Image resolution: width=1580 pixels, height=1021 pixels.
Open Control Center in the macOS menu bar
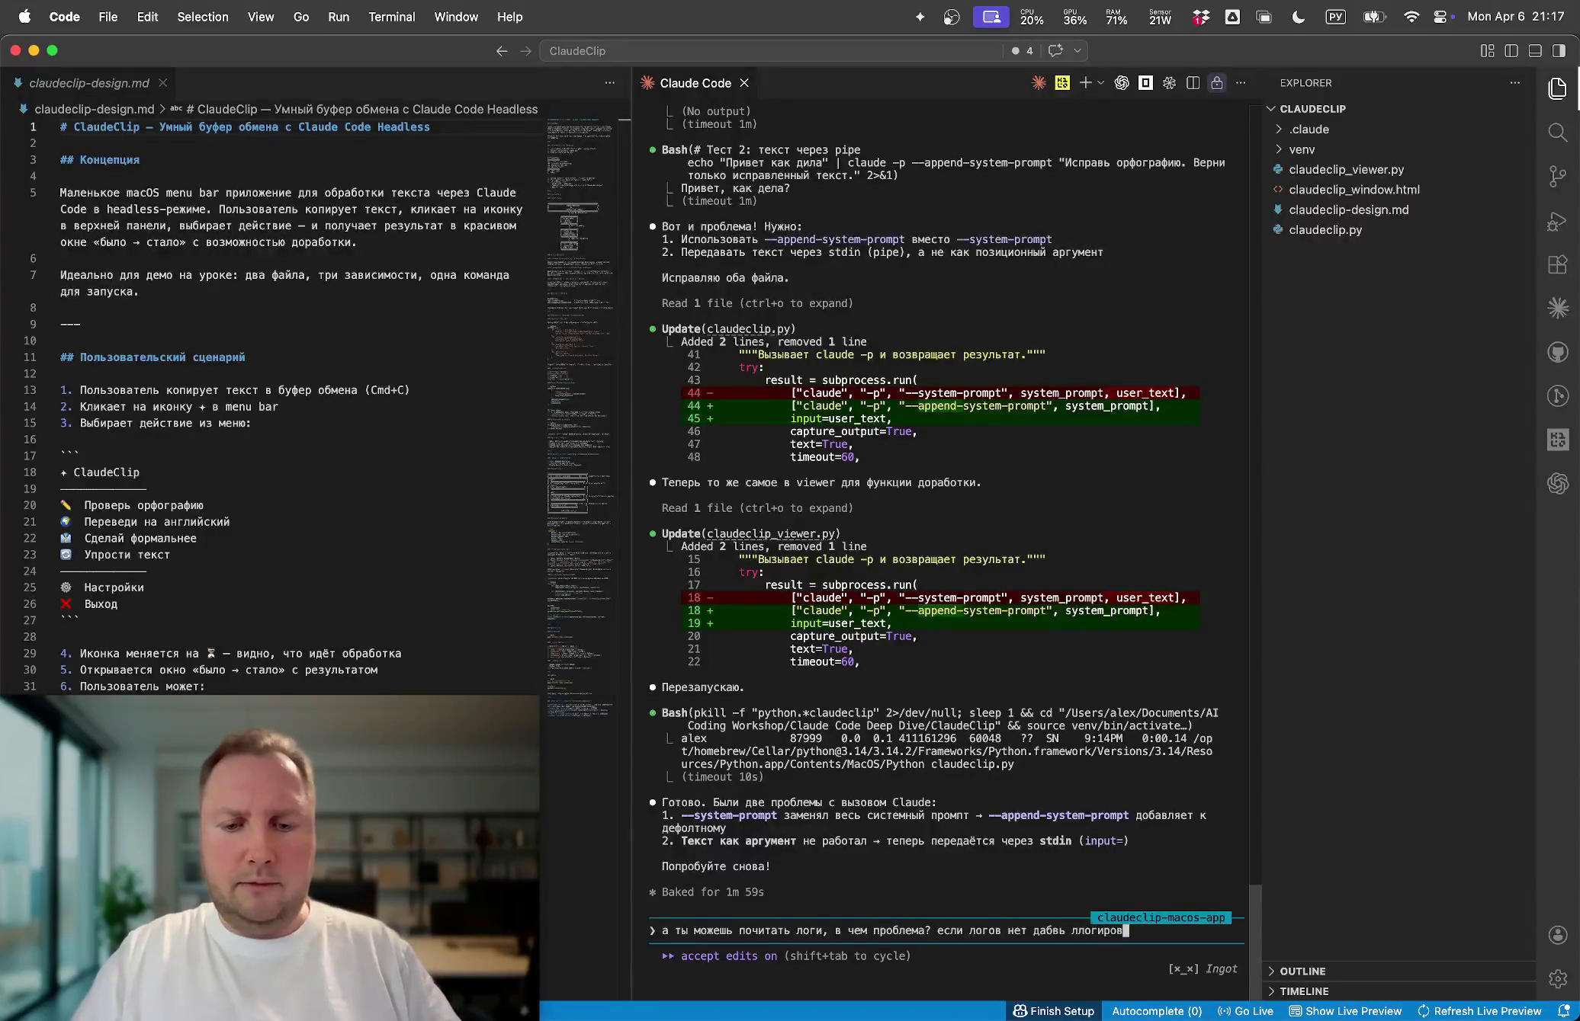[x=1440, y=17]
